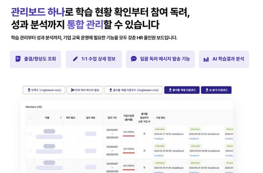The height and width of the screenshot is (173, 263).
Task: Click 출석률 엑셀 다운로드 [ringleteam only] button
Action: click(134, 90)
